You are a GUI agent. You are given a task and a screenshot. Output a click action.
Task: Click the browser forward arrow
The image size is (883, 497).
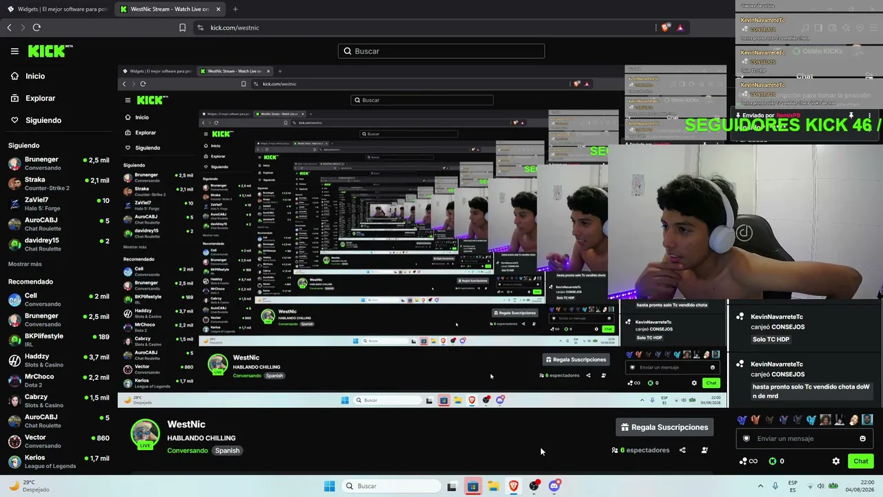click(22, 28)
